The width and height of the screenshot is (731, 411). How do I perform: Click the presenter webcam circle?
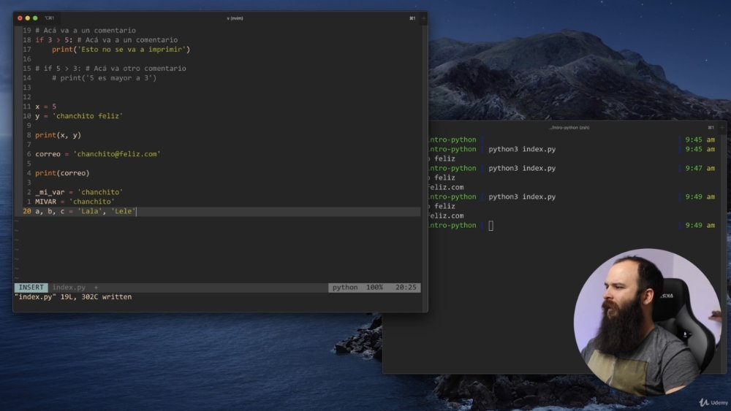648,322
